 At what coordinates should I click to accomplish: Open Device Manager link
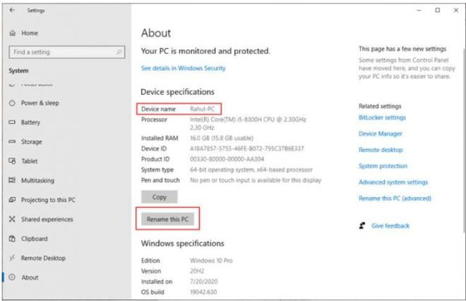coord(381,134)
